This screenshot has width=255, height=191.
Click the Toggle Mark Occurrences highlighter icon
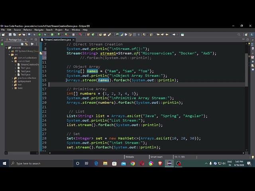[122, 35]
